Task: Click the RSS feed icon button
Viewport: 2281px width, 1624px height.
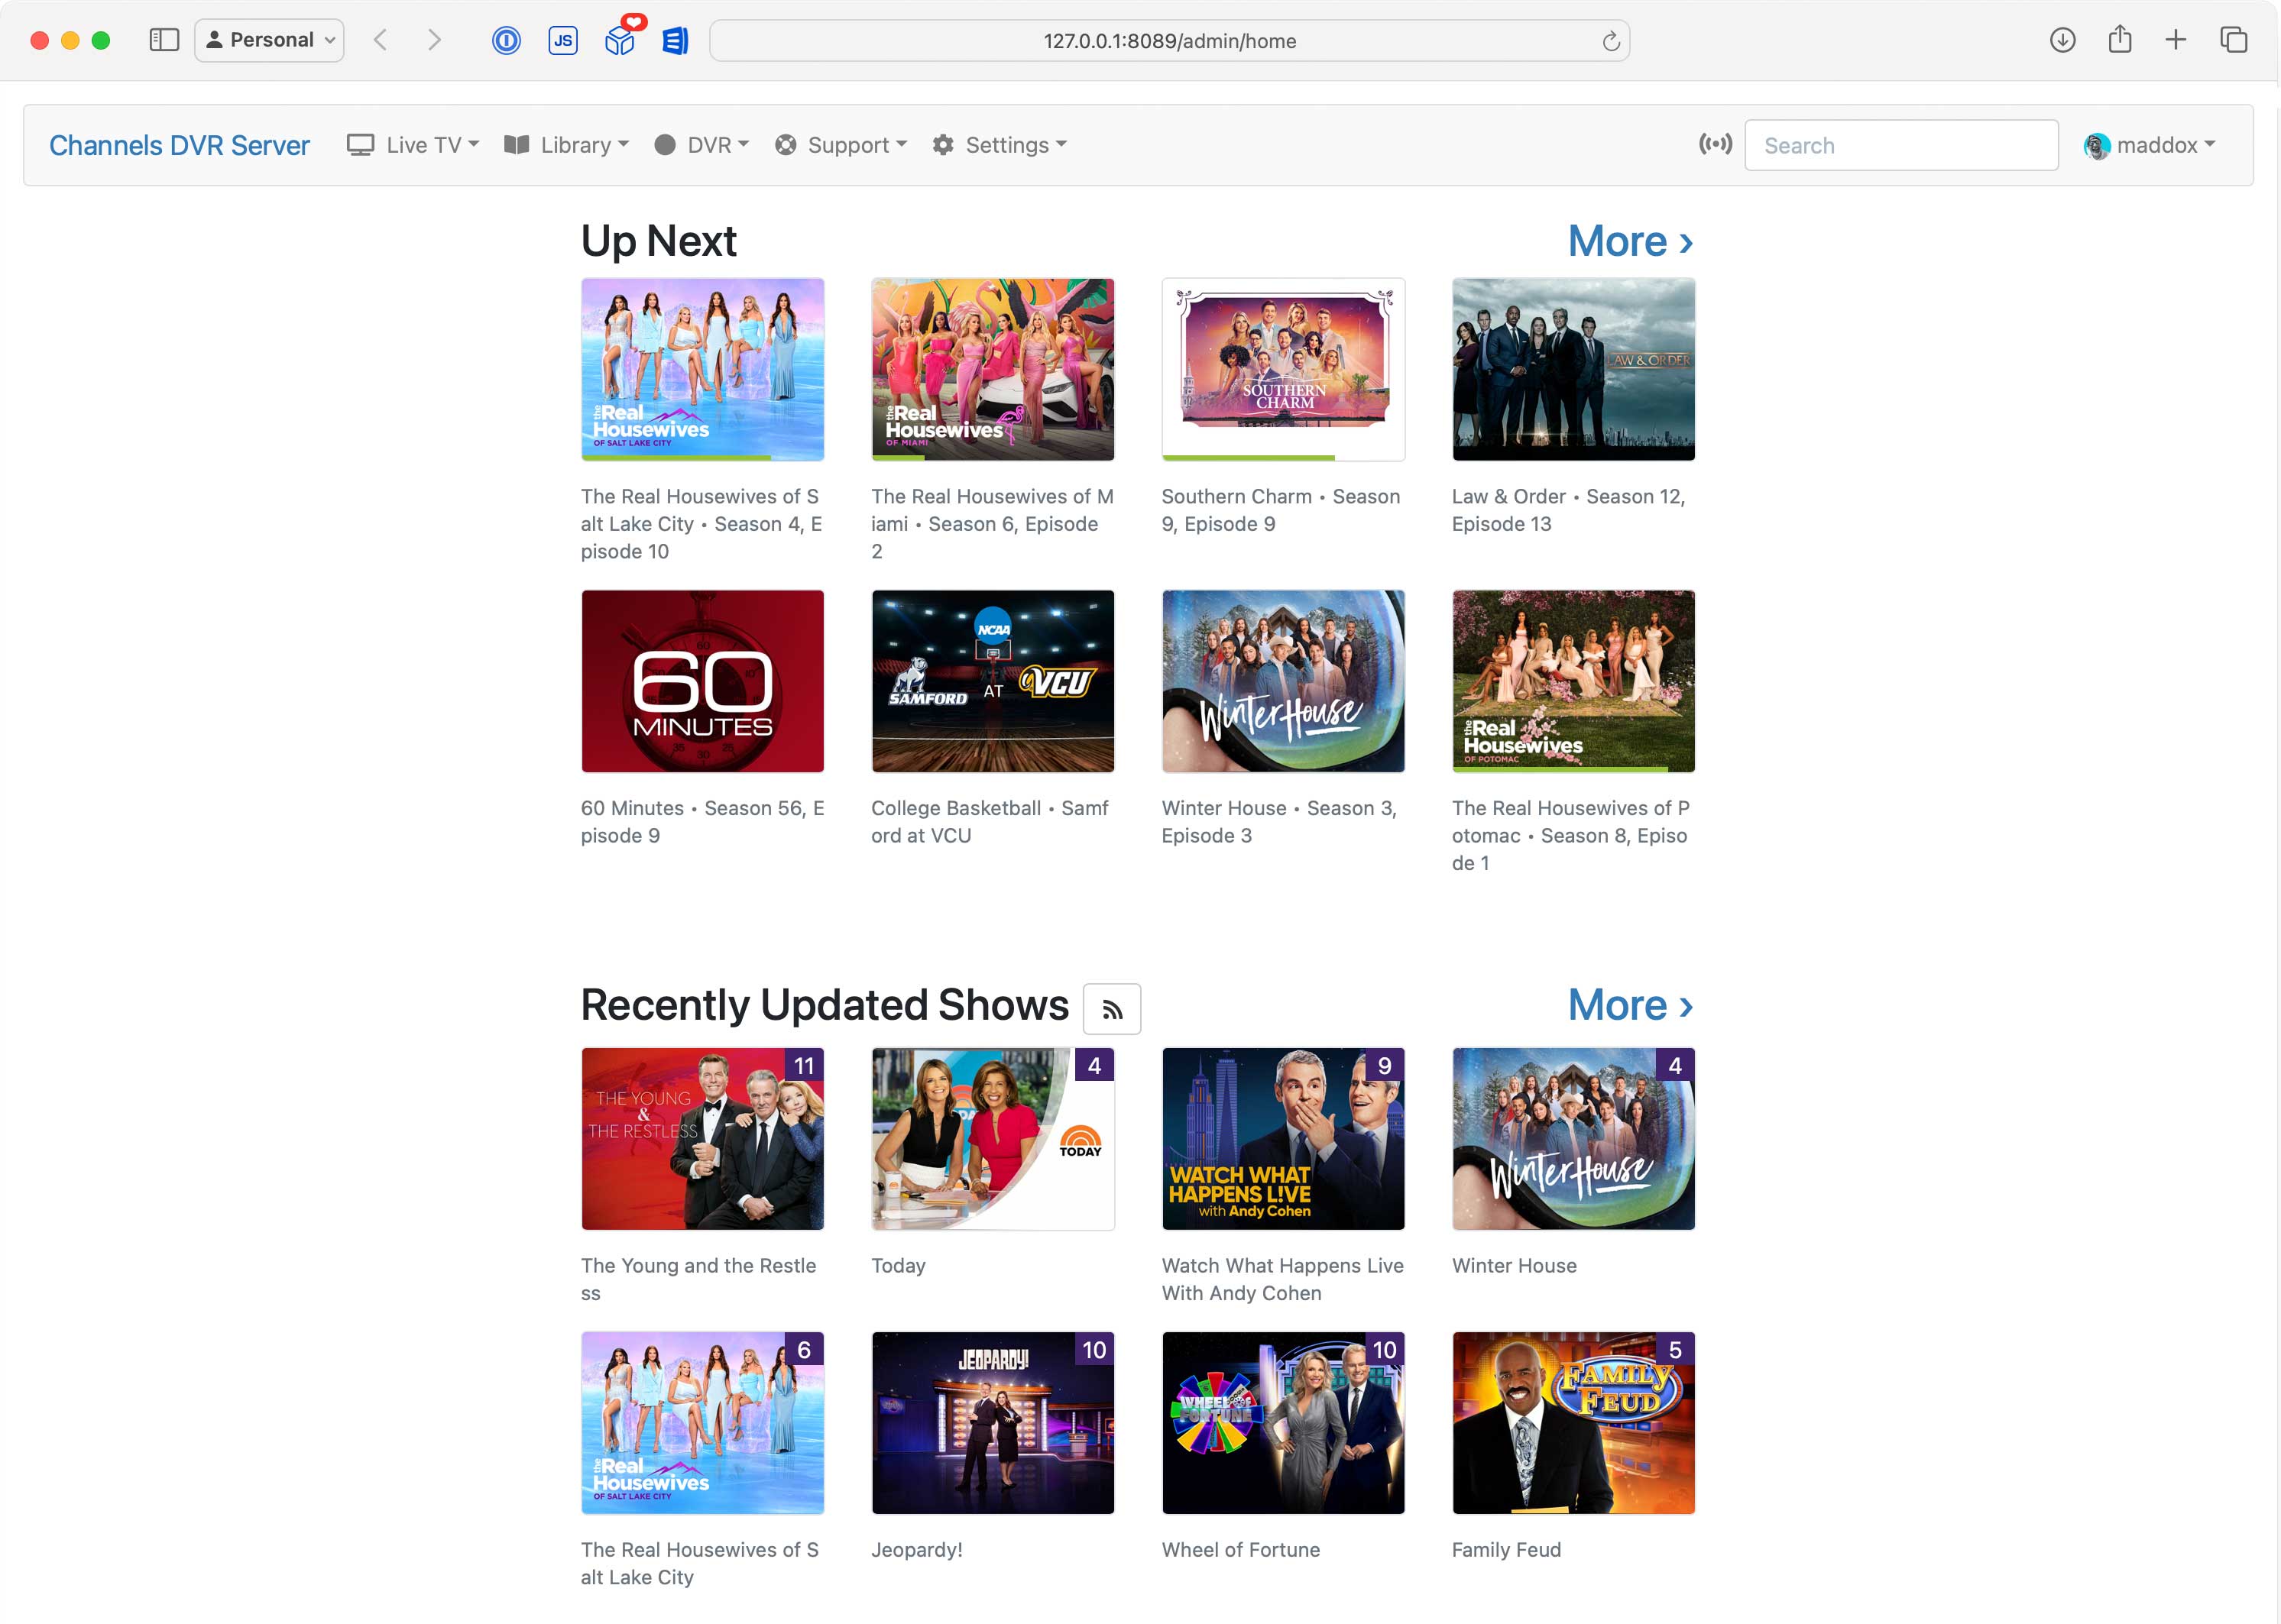Action: point(1112,1009)
